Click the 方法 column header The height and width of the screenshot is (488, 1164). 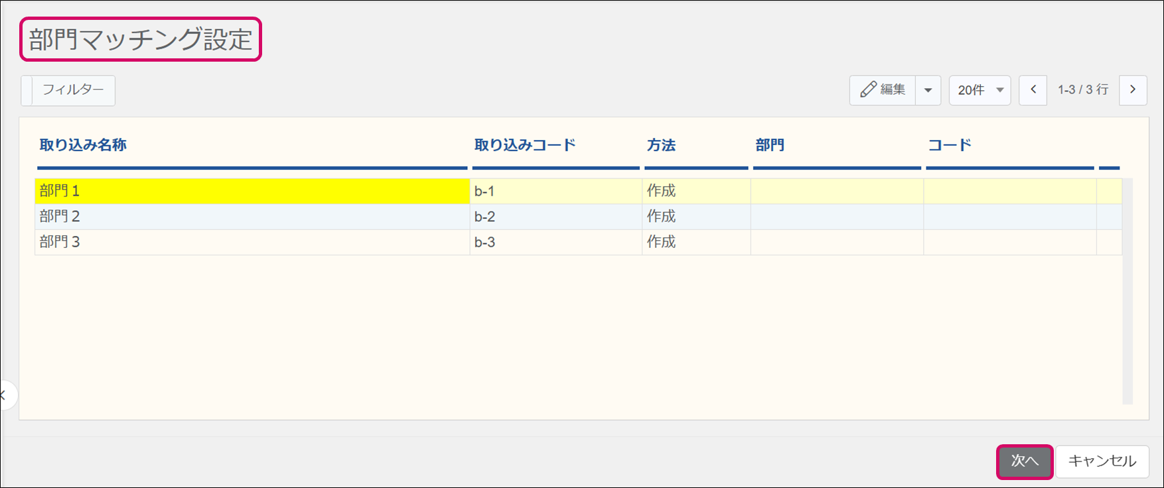(x=661, y=145)
